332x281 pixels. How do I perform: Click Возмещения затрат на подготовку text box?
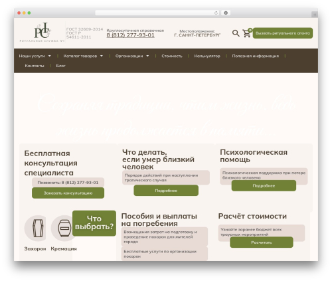point(165,236)
